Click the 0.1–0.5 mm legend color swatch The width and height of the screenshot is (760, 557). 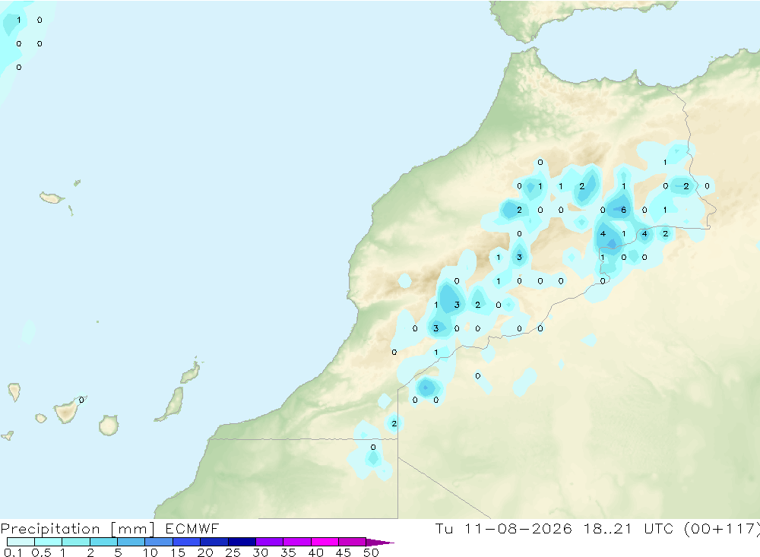(21, 542)
